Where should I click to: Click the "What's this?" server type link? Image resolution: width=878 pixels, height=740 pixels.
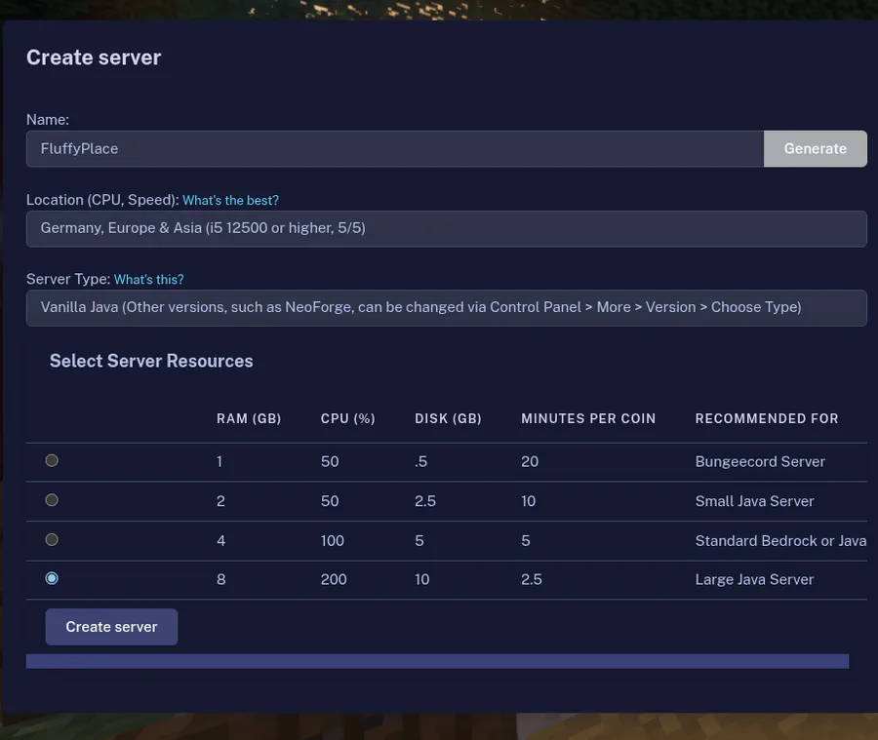(148, 280)
